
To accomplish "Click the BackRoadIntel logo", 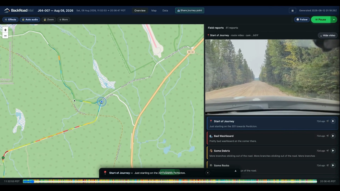I will point(19,11).
